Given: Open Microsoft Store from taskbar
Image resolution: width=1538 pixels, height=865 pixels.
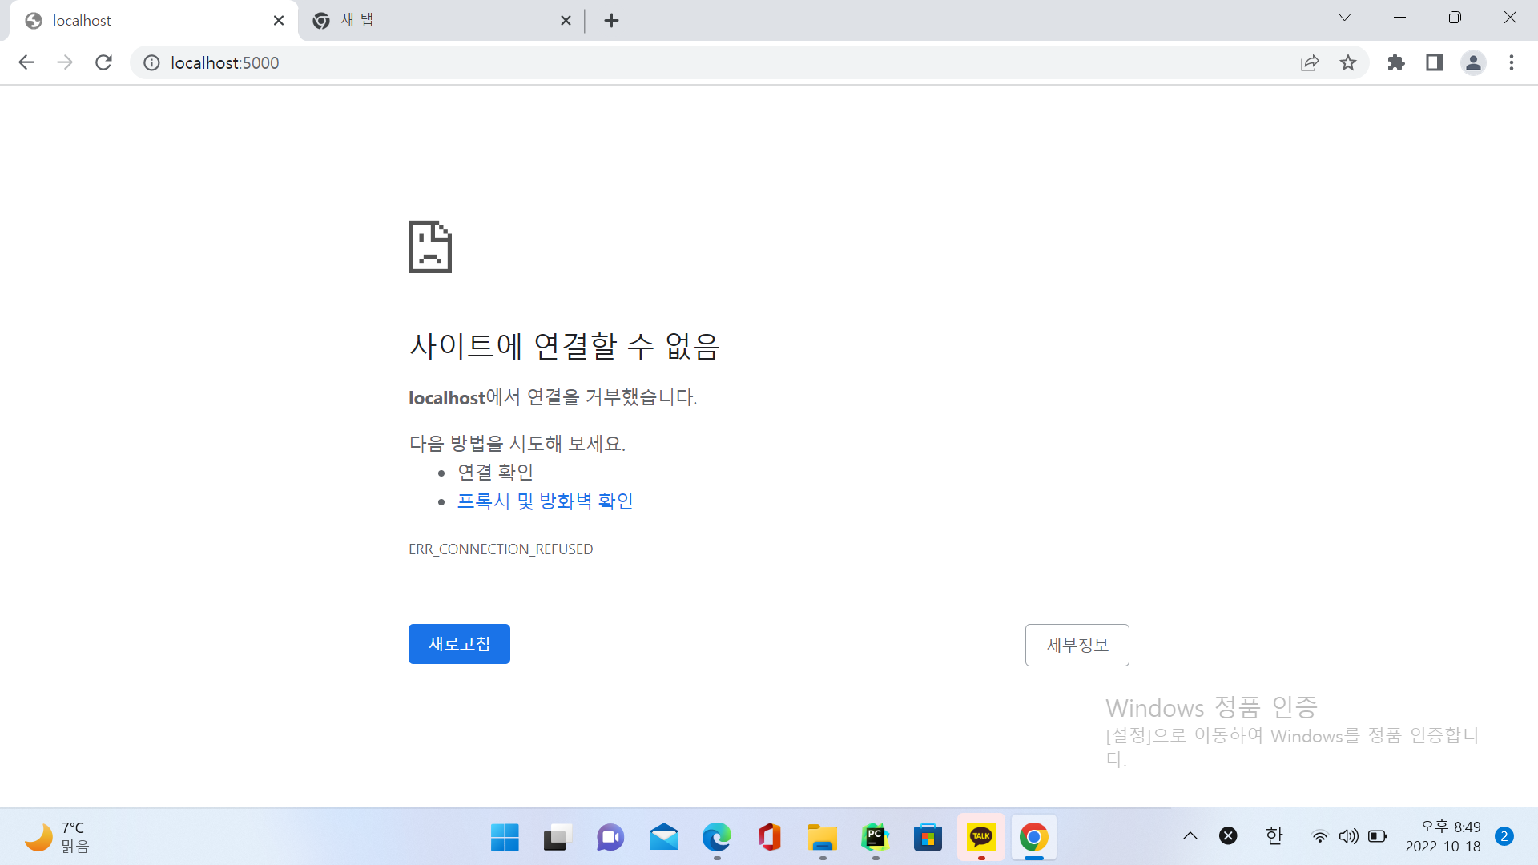Looking at the screenshot, I should coord(928,838).
